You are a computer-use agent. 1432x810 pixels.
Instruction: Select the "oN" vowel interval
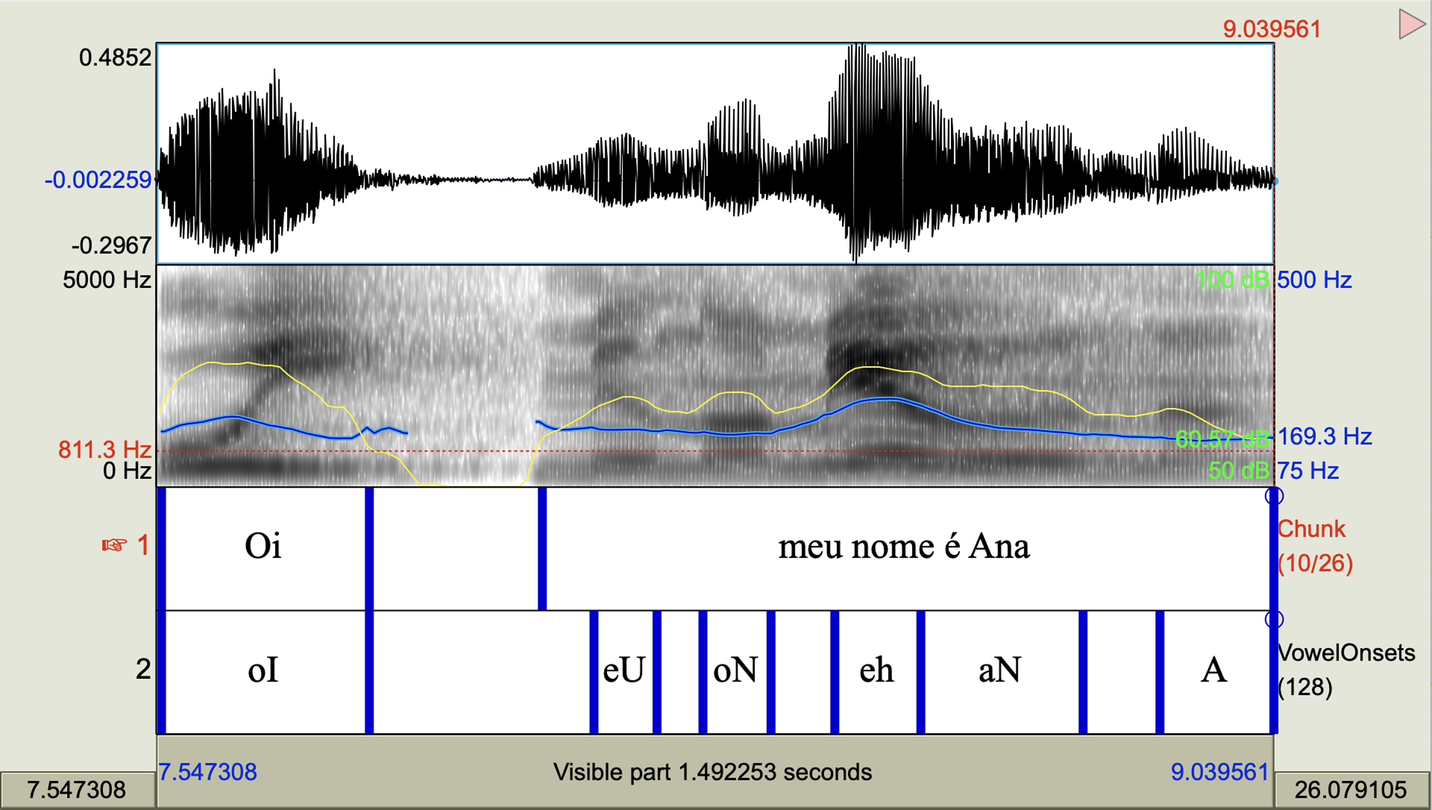tap(735, 670)
